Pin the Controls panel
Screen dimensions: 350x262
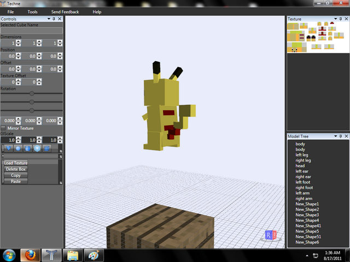tap(54, 19)
